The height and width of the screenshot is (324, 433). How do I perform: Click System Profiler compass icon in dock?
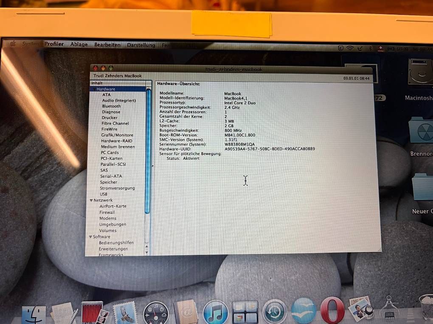point(389,308)
